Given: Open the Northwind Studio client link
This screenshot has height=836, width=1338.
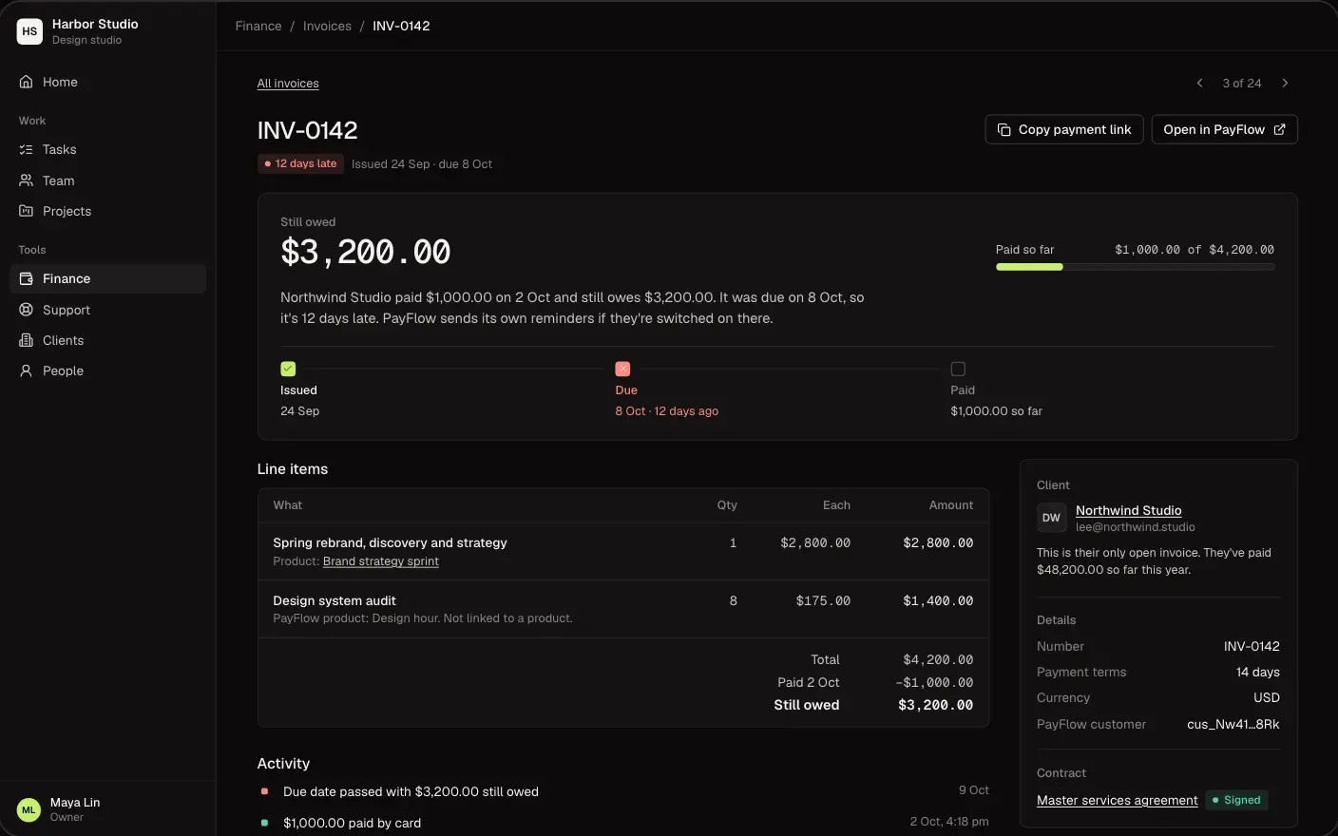Looking at the screenshot, I should pyautogui.click(x=1128, y=510).
